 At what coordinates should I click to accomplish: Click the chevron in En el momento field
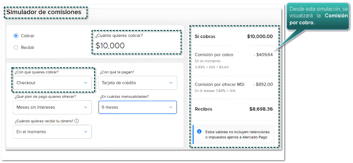tap(86, 132)
